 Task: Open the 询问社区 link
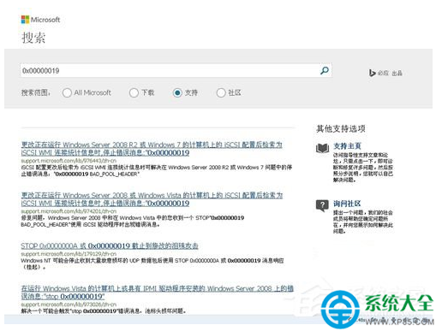[347, 204]
